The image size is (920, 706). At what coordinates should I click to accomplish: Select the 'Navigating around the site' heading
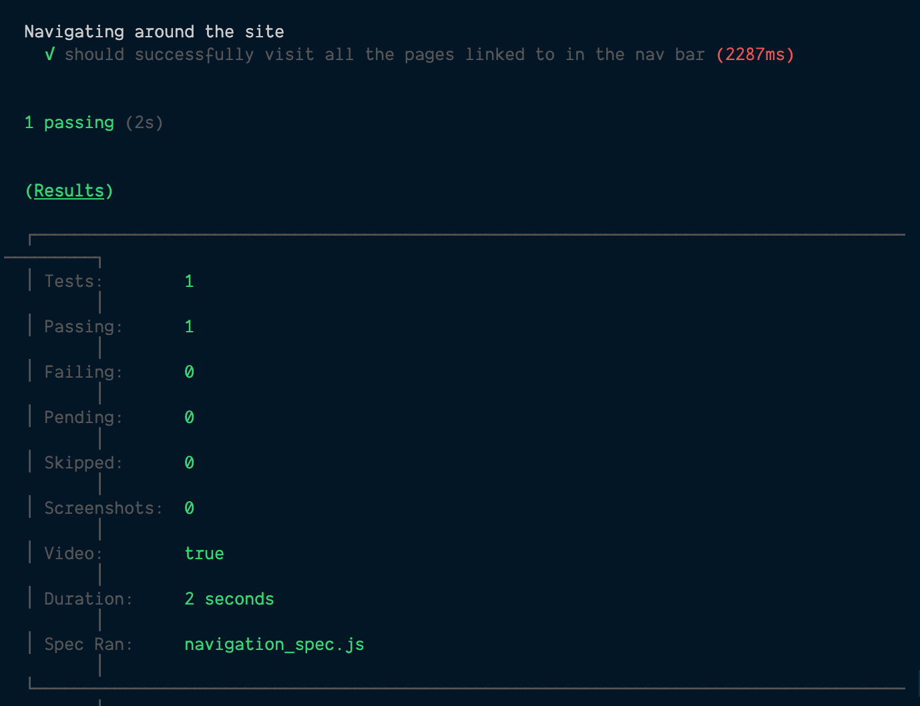(154, 32)
